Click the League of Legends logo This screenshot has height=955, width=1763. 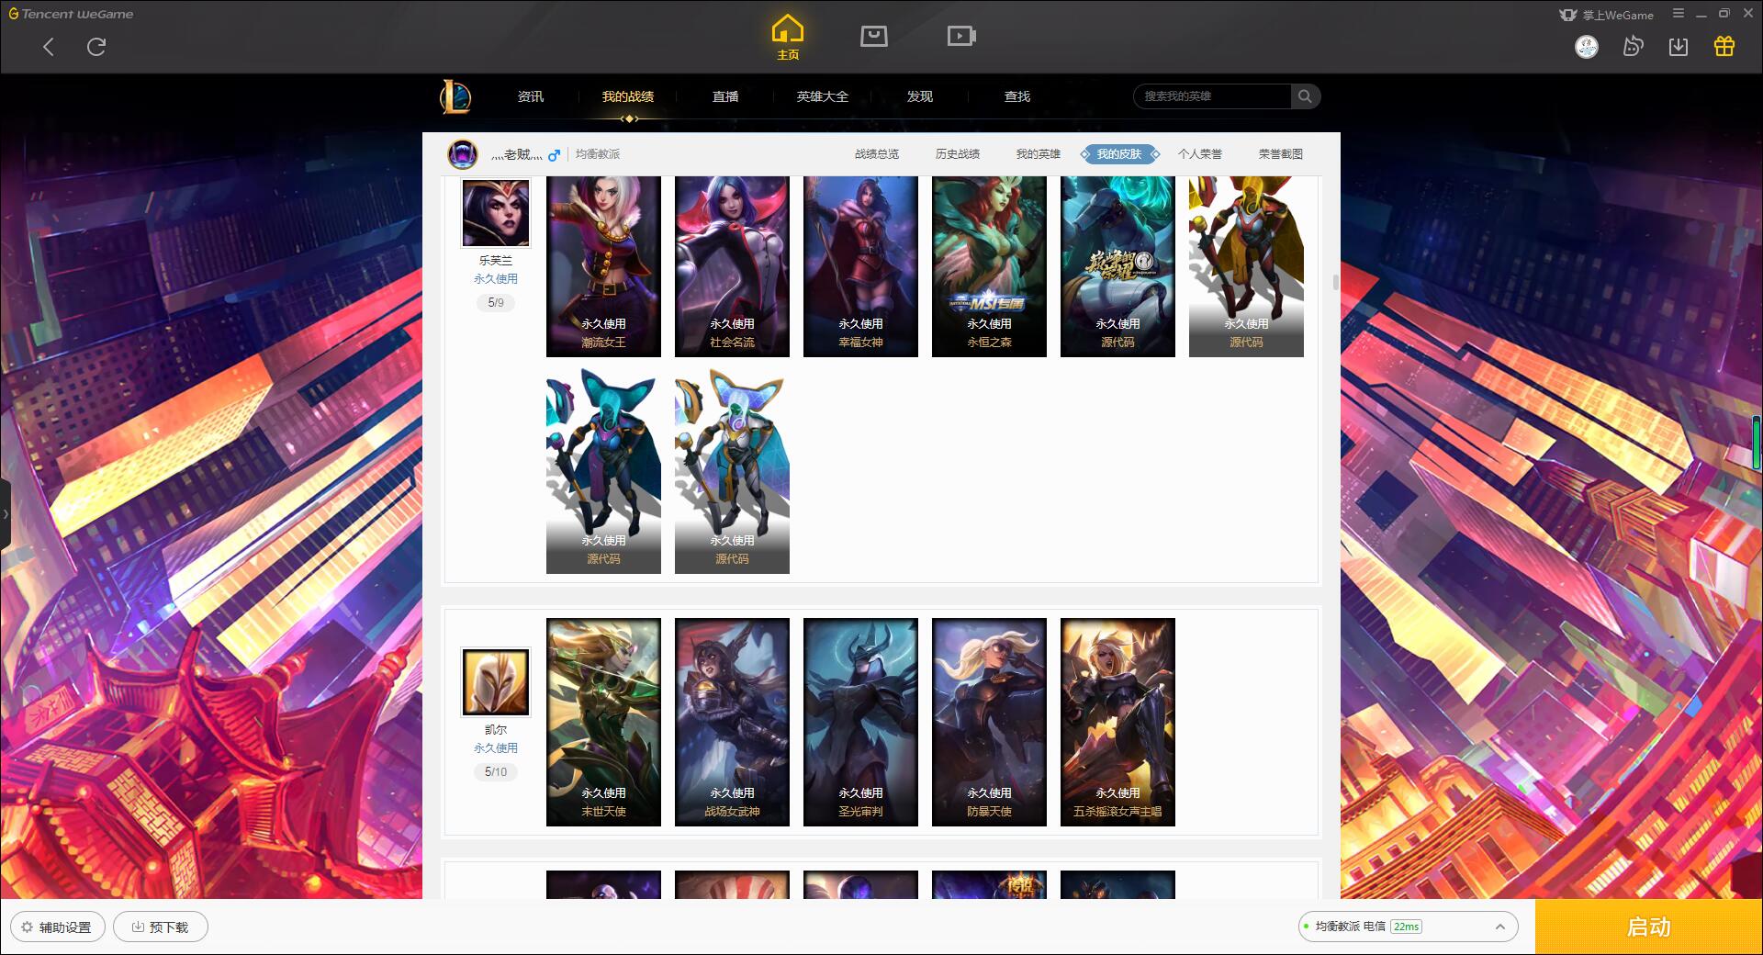point(455,96)
